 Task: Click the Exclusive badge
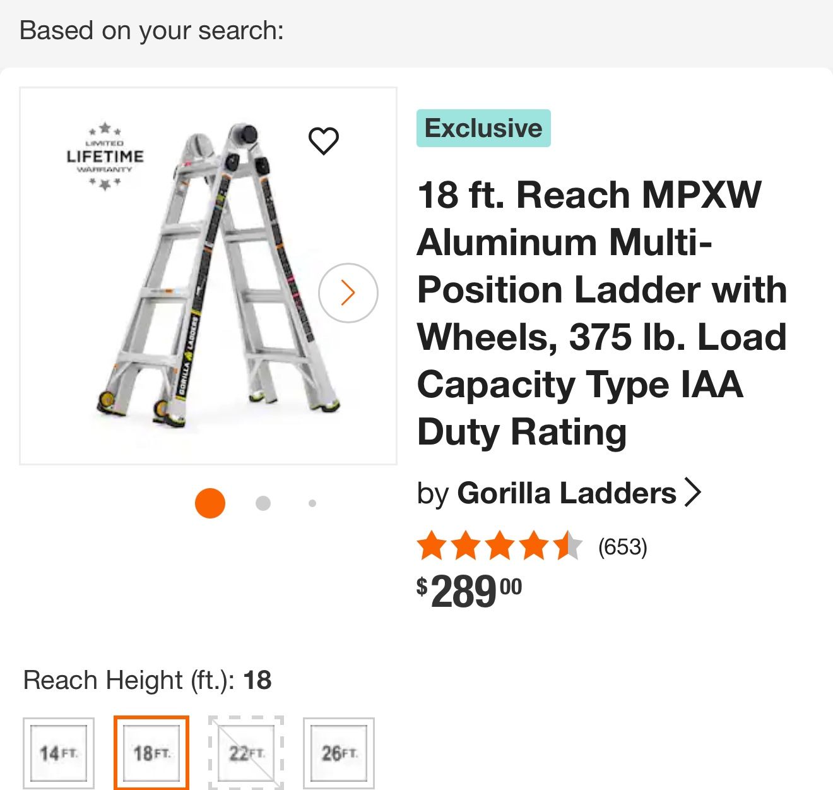click(483, 128)
